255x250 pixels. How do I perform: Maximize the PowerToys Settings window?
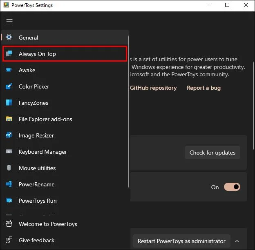coord(227,5)
